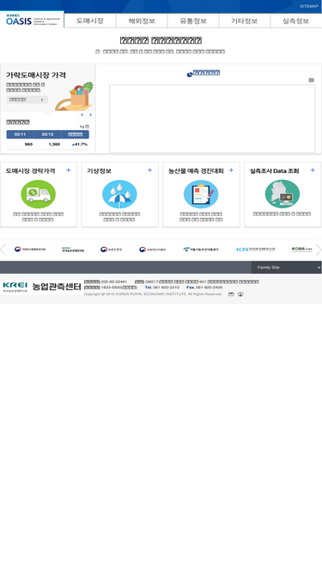Viewport: 322px width, 574px height.
Task: Click the 960 price value
Action: (28, 145)
